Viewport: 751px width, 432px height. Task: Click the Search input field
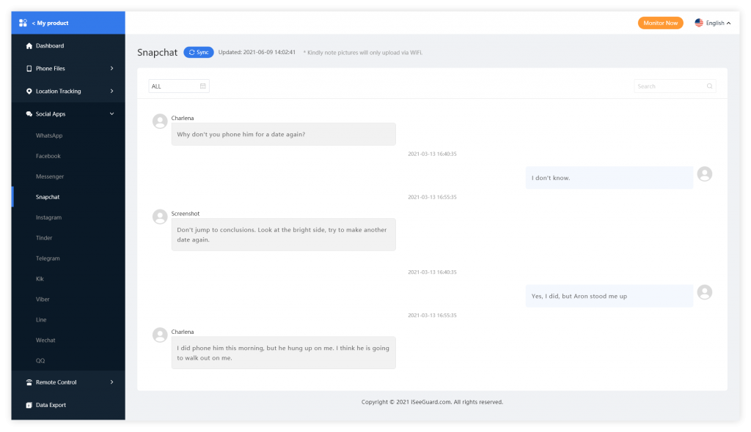tap(675, 86)
